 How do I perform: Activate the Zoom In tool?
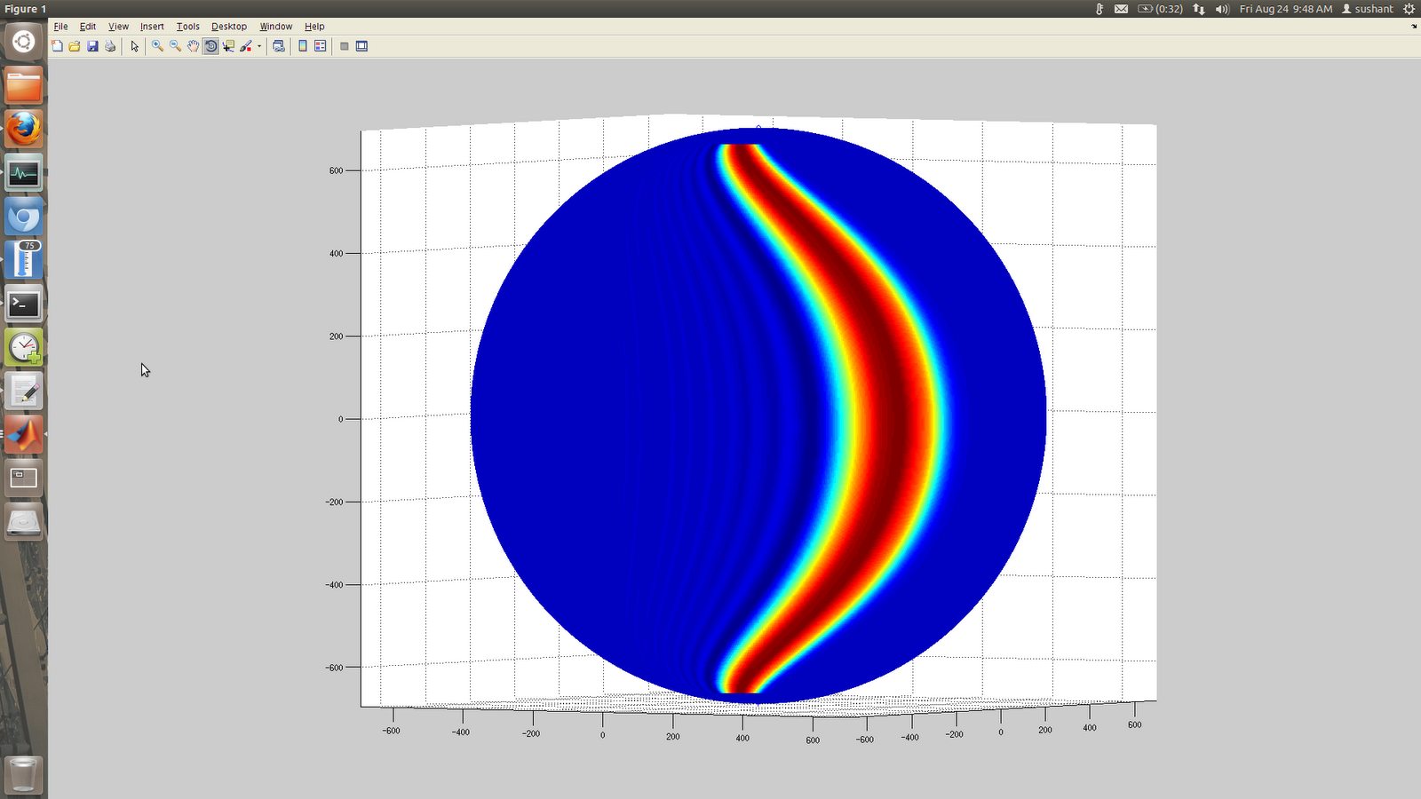(x=156, y=46)
